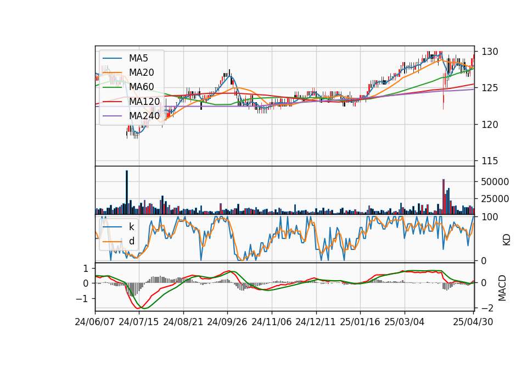
Task: Click the 130 price axis label
Action: (490, 52)
